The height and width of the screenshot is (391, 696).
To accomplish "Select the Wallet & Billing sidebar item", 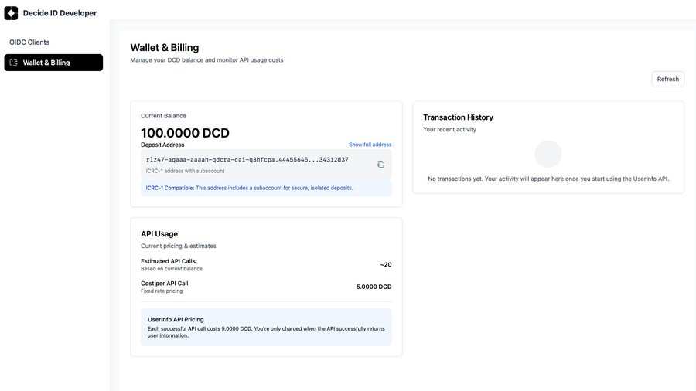I will (x=53, y=63).
